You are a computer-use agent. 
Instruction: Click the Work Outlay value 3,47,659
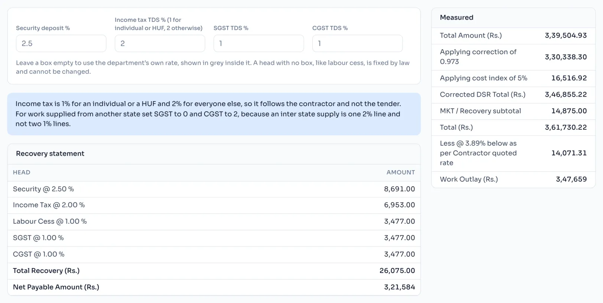click(x=571, y=179)
